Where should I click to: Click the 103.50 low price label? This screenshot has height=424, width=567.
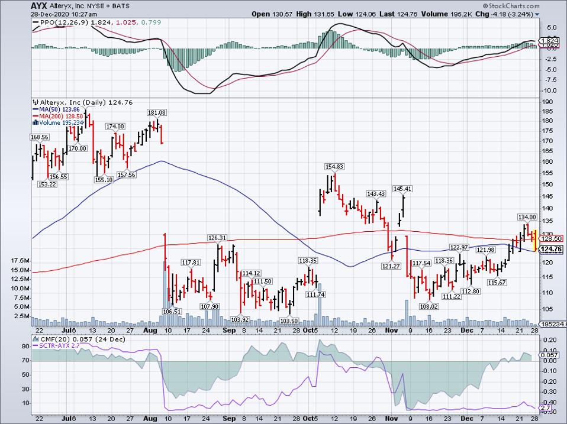point(289,321)
